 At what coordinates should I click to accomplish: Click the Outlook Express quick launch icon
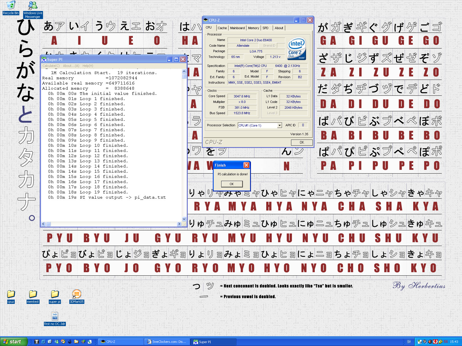click(x=50, y=342)
